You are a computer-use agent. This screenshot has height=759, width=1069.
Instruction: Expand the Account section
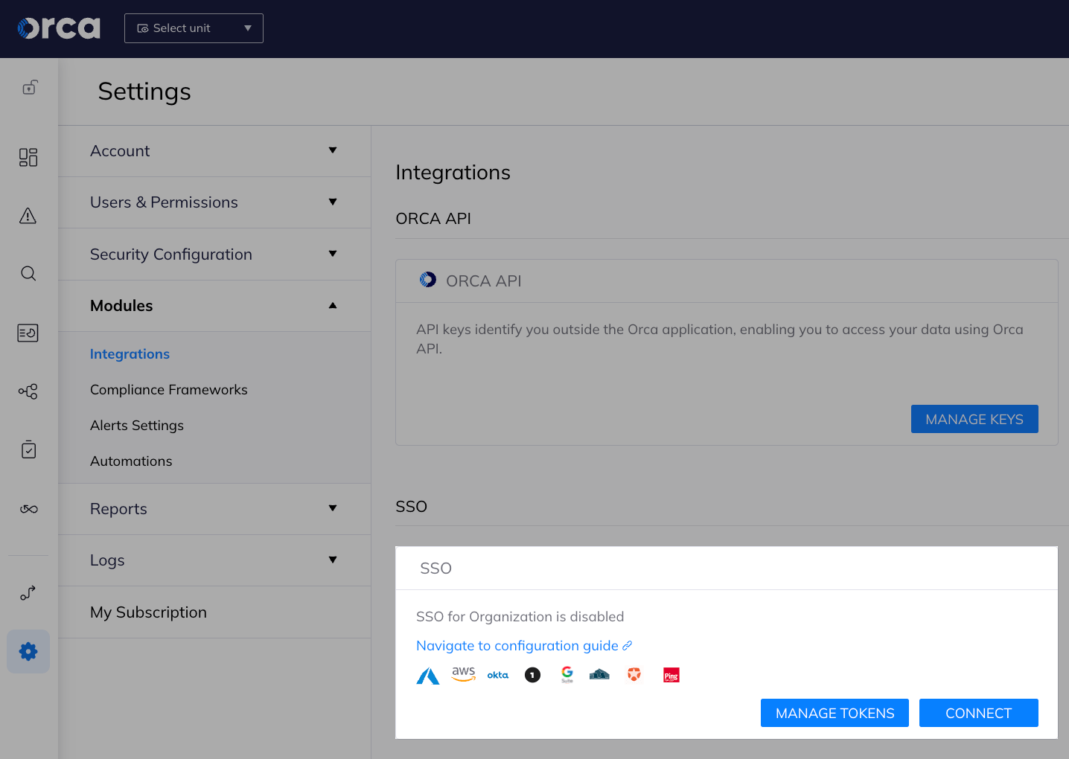tap(214, 150)
